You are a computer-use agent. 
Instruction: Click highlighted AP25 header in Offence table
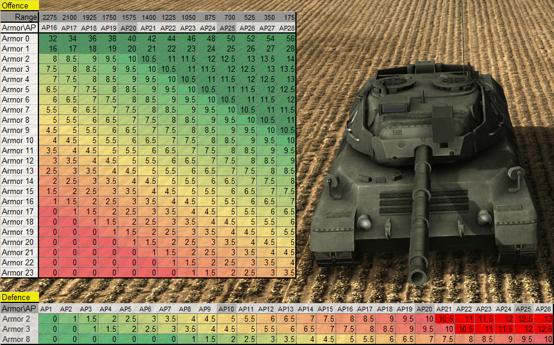pyautogui.click(x=227, y=28)
